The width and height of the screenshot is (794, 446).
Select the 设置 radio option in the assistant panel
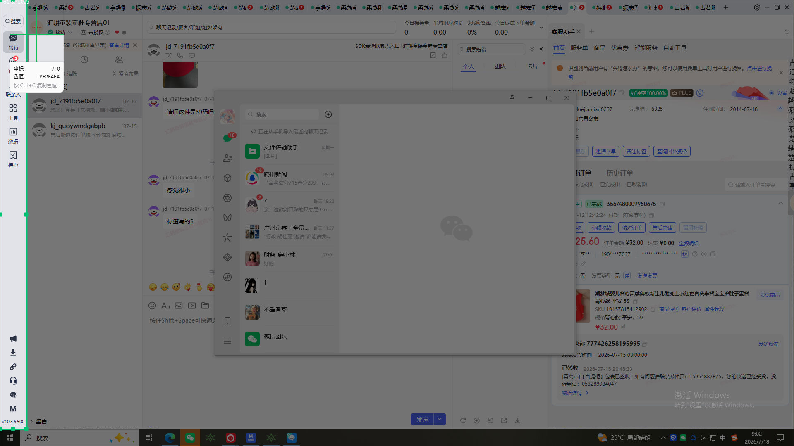coord(772,93)
